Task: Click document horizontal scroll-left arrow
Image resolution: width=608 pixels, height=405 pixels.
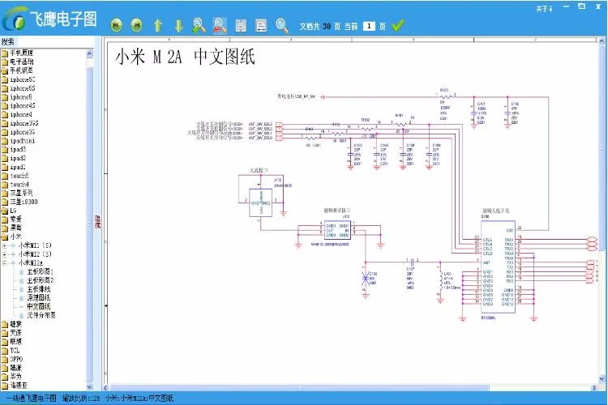Action: point(106,387)
